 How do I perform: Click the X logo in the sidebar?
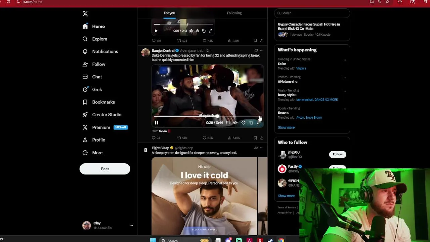click(x=85, y=13)
